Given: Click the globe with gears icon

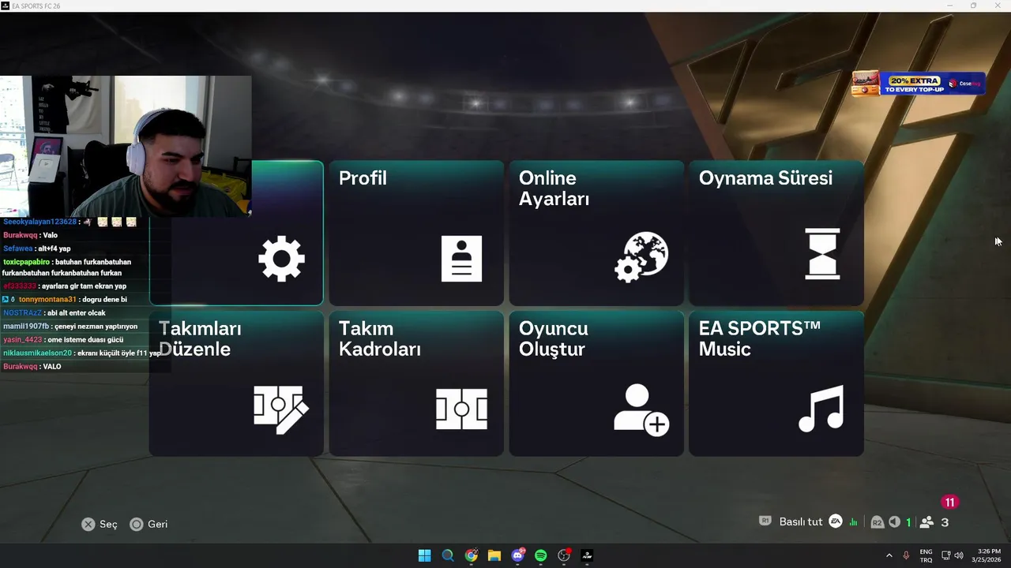Looking at the screenshot, I should [641, 257].
